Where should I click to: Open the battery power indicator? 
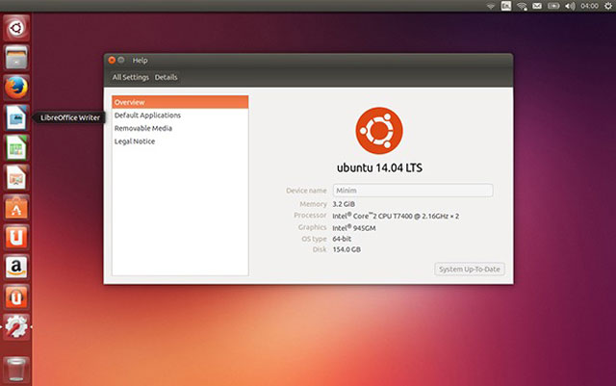click(553, 6)
